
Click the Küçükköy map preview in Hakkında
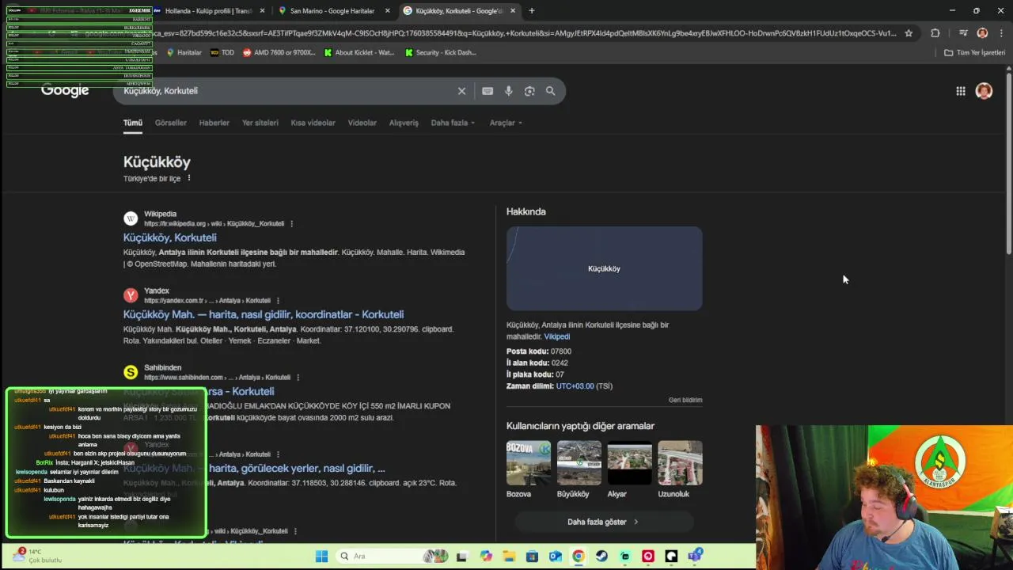click(604, 268)
